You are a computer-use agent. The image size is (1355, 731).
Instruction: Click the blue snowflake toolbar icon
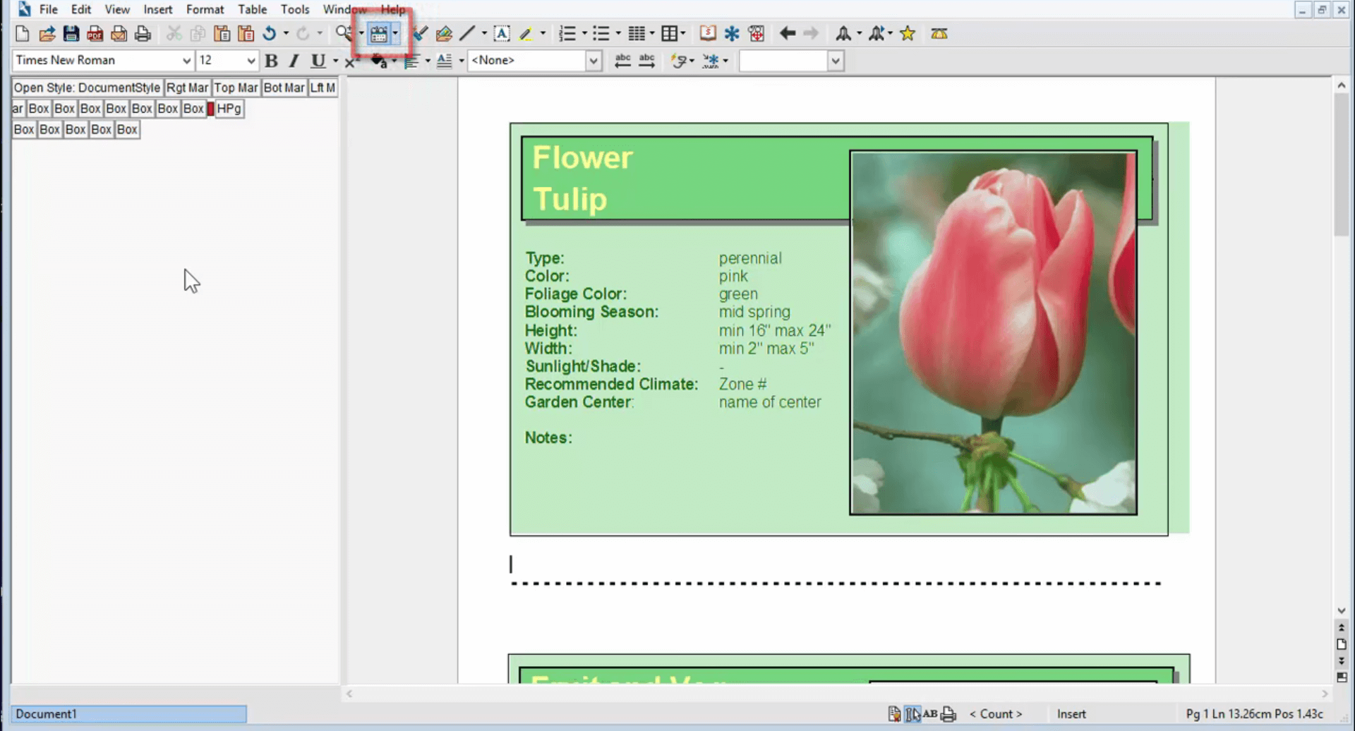click(732, 34)
